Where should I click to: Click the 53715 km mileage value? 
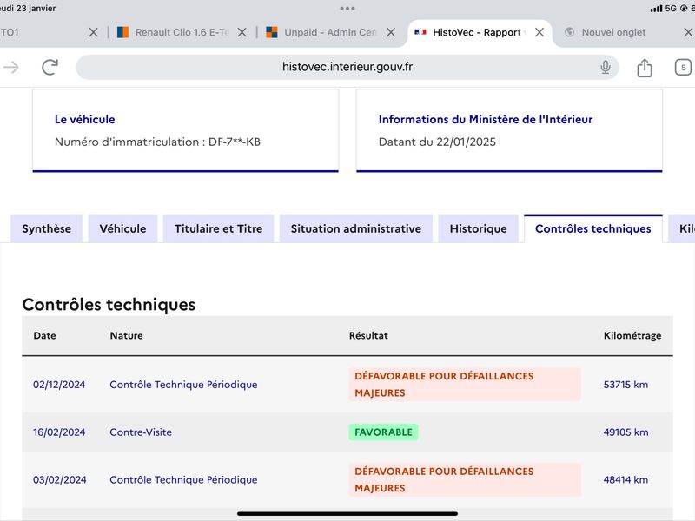tap(625, 385)
